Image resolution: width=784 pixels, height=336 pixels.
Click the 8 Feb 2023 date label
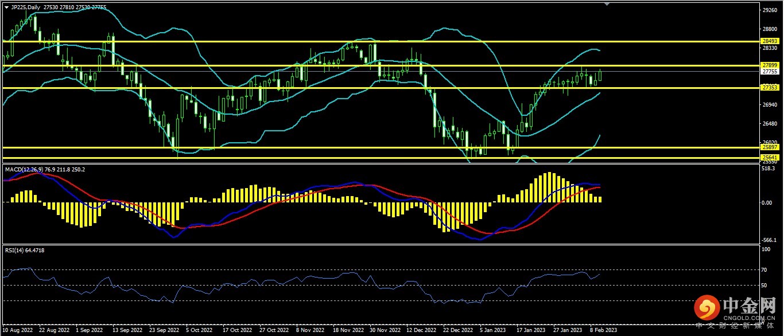coord(603,330)
